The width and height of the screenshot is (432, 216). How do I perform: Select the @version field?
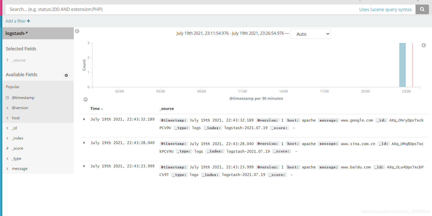pos(20,108)
